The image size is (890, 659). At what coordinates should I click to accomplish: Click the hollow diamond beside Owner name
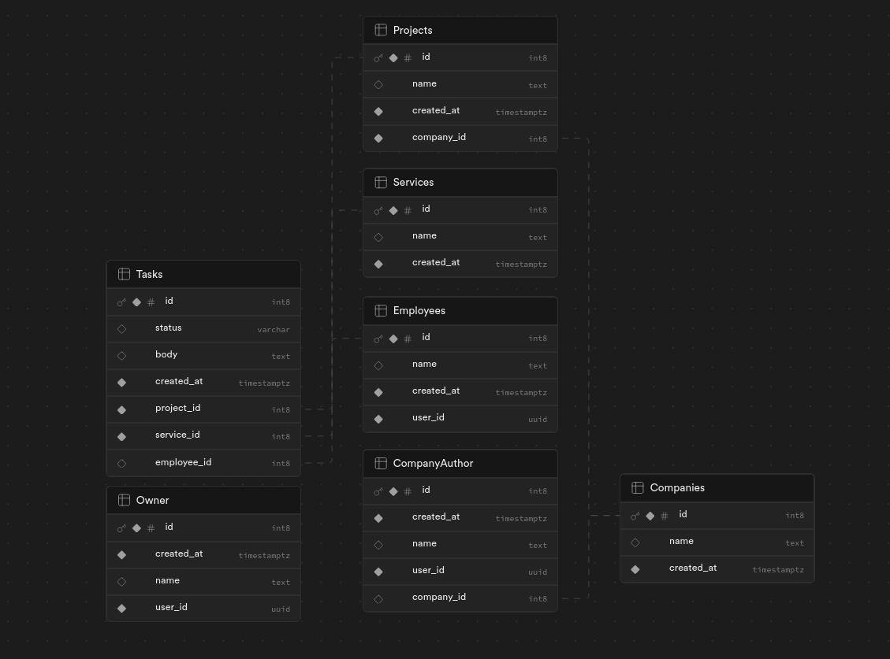[x=121, y=581]
